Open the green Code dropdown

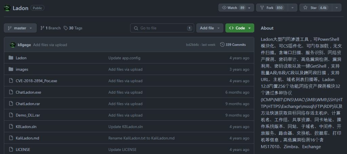(240, 28)
